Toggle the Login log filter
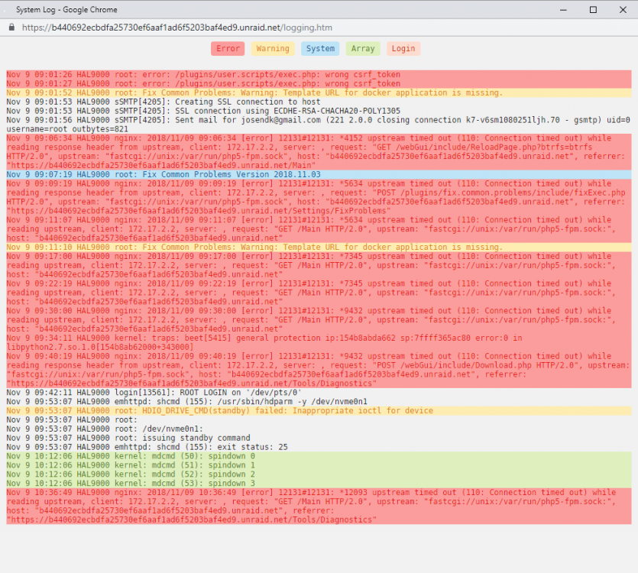The image size is (638, 573). pos(403,48)
